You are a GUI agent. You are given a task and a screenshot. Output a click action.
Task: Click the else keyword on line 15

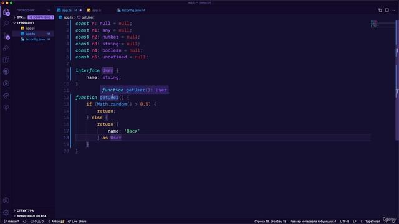tap(97, 118)
